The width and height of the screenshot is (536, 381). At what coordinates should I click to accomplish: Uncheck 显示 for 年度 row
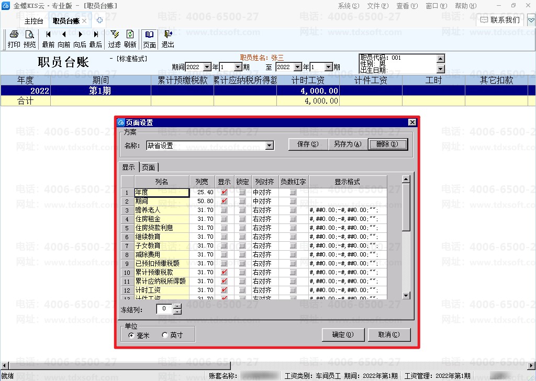pyautogui.click(x=224, y=193)
